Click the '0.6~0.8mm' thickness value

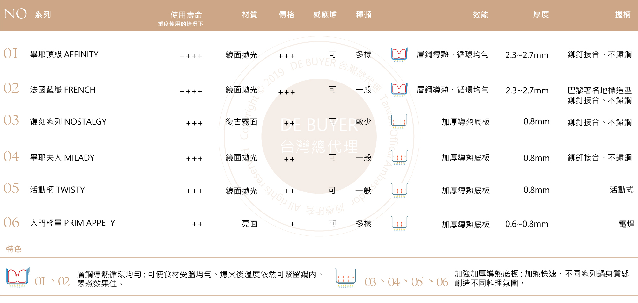pyautogui.click(x=527, y=224)
